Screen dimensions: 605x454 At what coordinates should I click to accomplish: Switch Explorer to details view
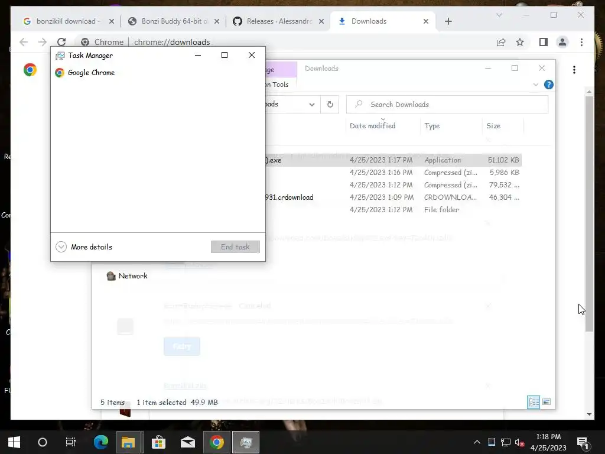[534, 402]
